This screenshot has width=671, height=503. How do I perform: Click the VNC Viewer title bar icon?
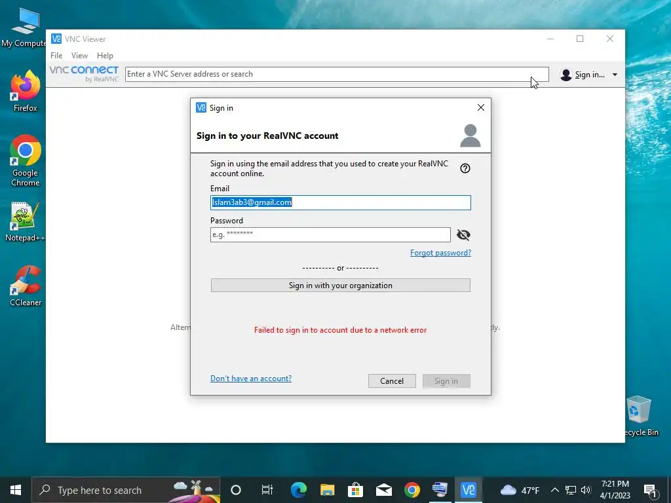[56, 39]
